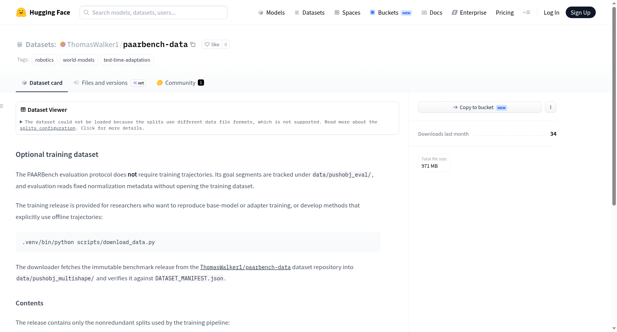This screenshot has width=617, height=332.
Task: Click the heart like button
Action: [x=212, y=44]
